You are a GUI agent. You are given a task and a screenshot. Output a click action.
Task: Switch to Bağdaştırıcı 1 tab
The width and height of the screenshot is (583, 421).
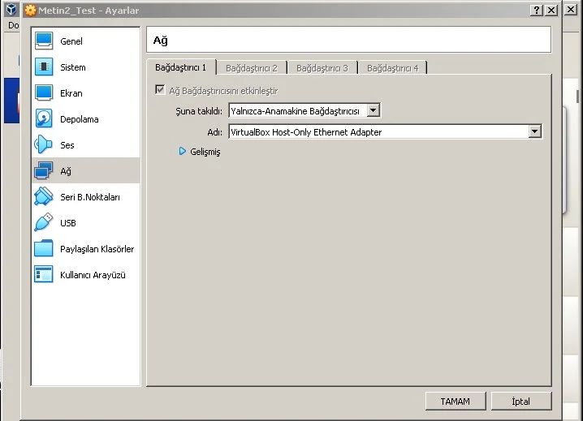(x=181, y=67)
